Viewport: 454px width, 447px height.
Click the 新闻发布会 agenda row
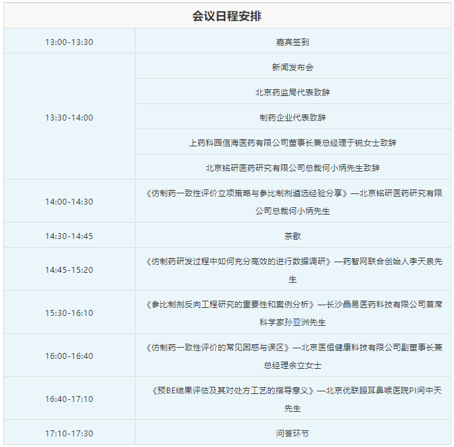[293, 67]
